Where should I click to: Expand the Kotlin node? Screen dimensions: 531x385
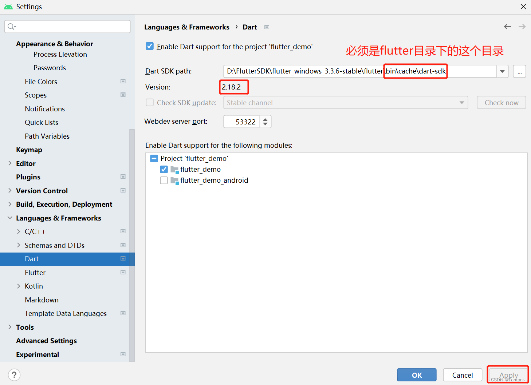19,286
